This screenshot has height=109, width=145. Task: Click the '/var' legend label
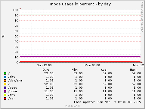point(12,99)
